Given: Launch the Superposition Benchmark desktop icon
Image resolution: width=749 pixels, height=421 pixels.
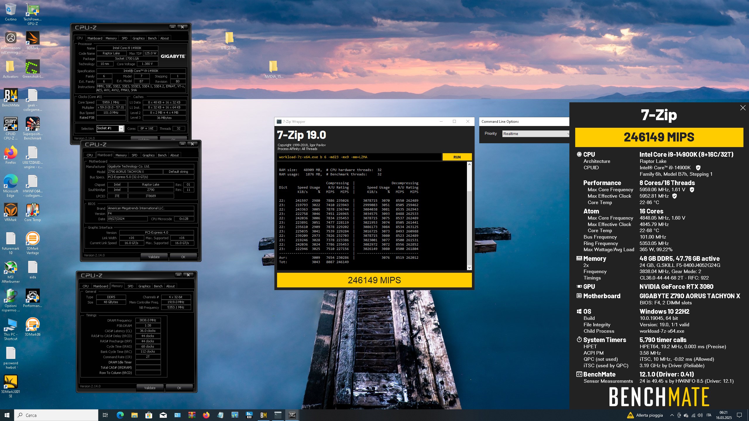Looking at the screenshot, I should tap(32, 128).
